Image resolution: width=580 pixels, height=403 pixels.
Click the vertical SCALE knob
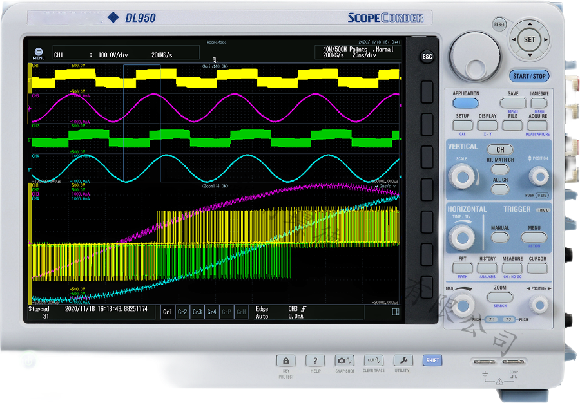coord(462,176)
